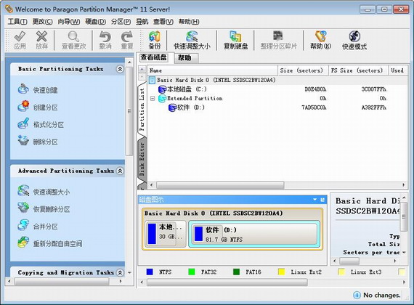The image size is (414, 305).
Task: Click the dark green FAT16 legend swatch
Action: pos(236,272)
